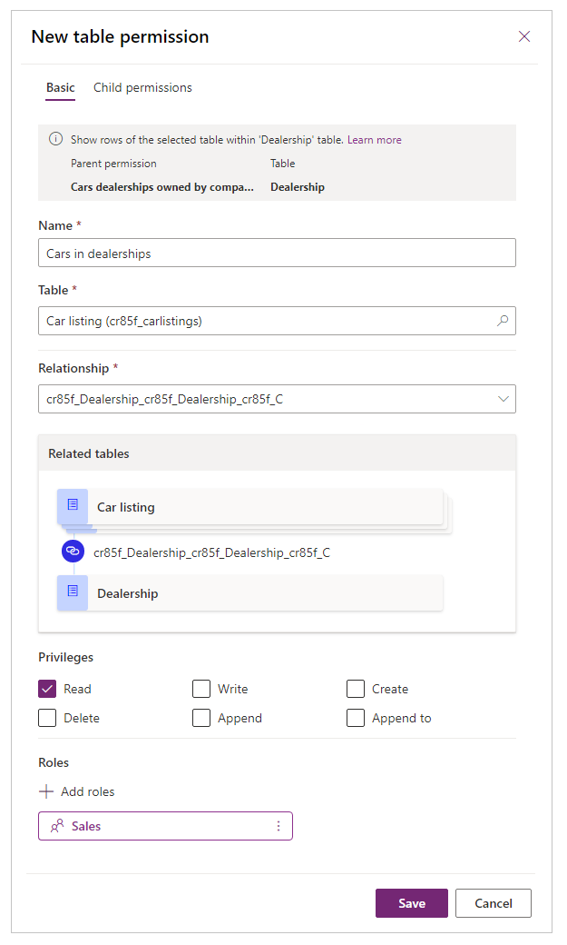Open the Learn more link
567x945 pixels.
pyautogui.click(x=375, y=140)
